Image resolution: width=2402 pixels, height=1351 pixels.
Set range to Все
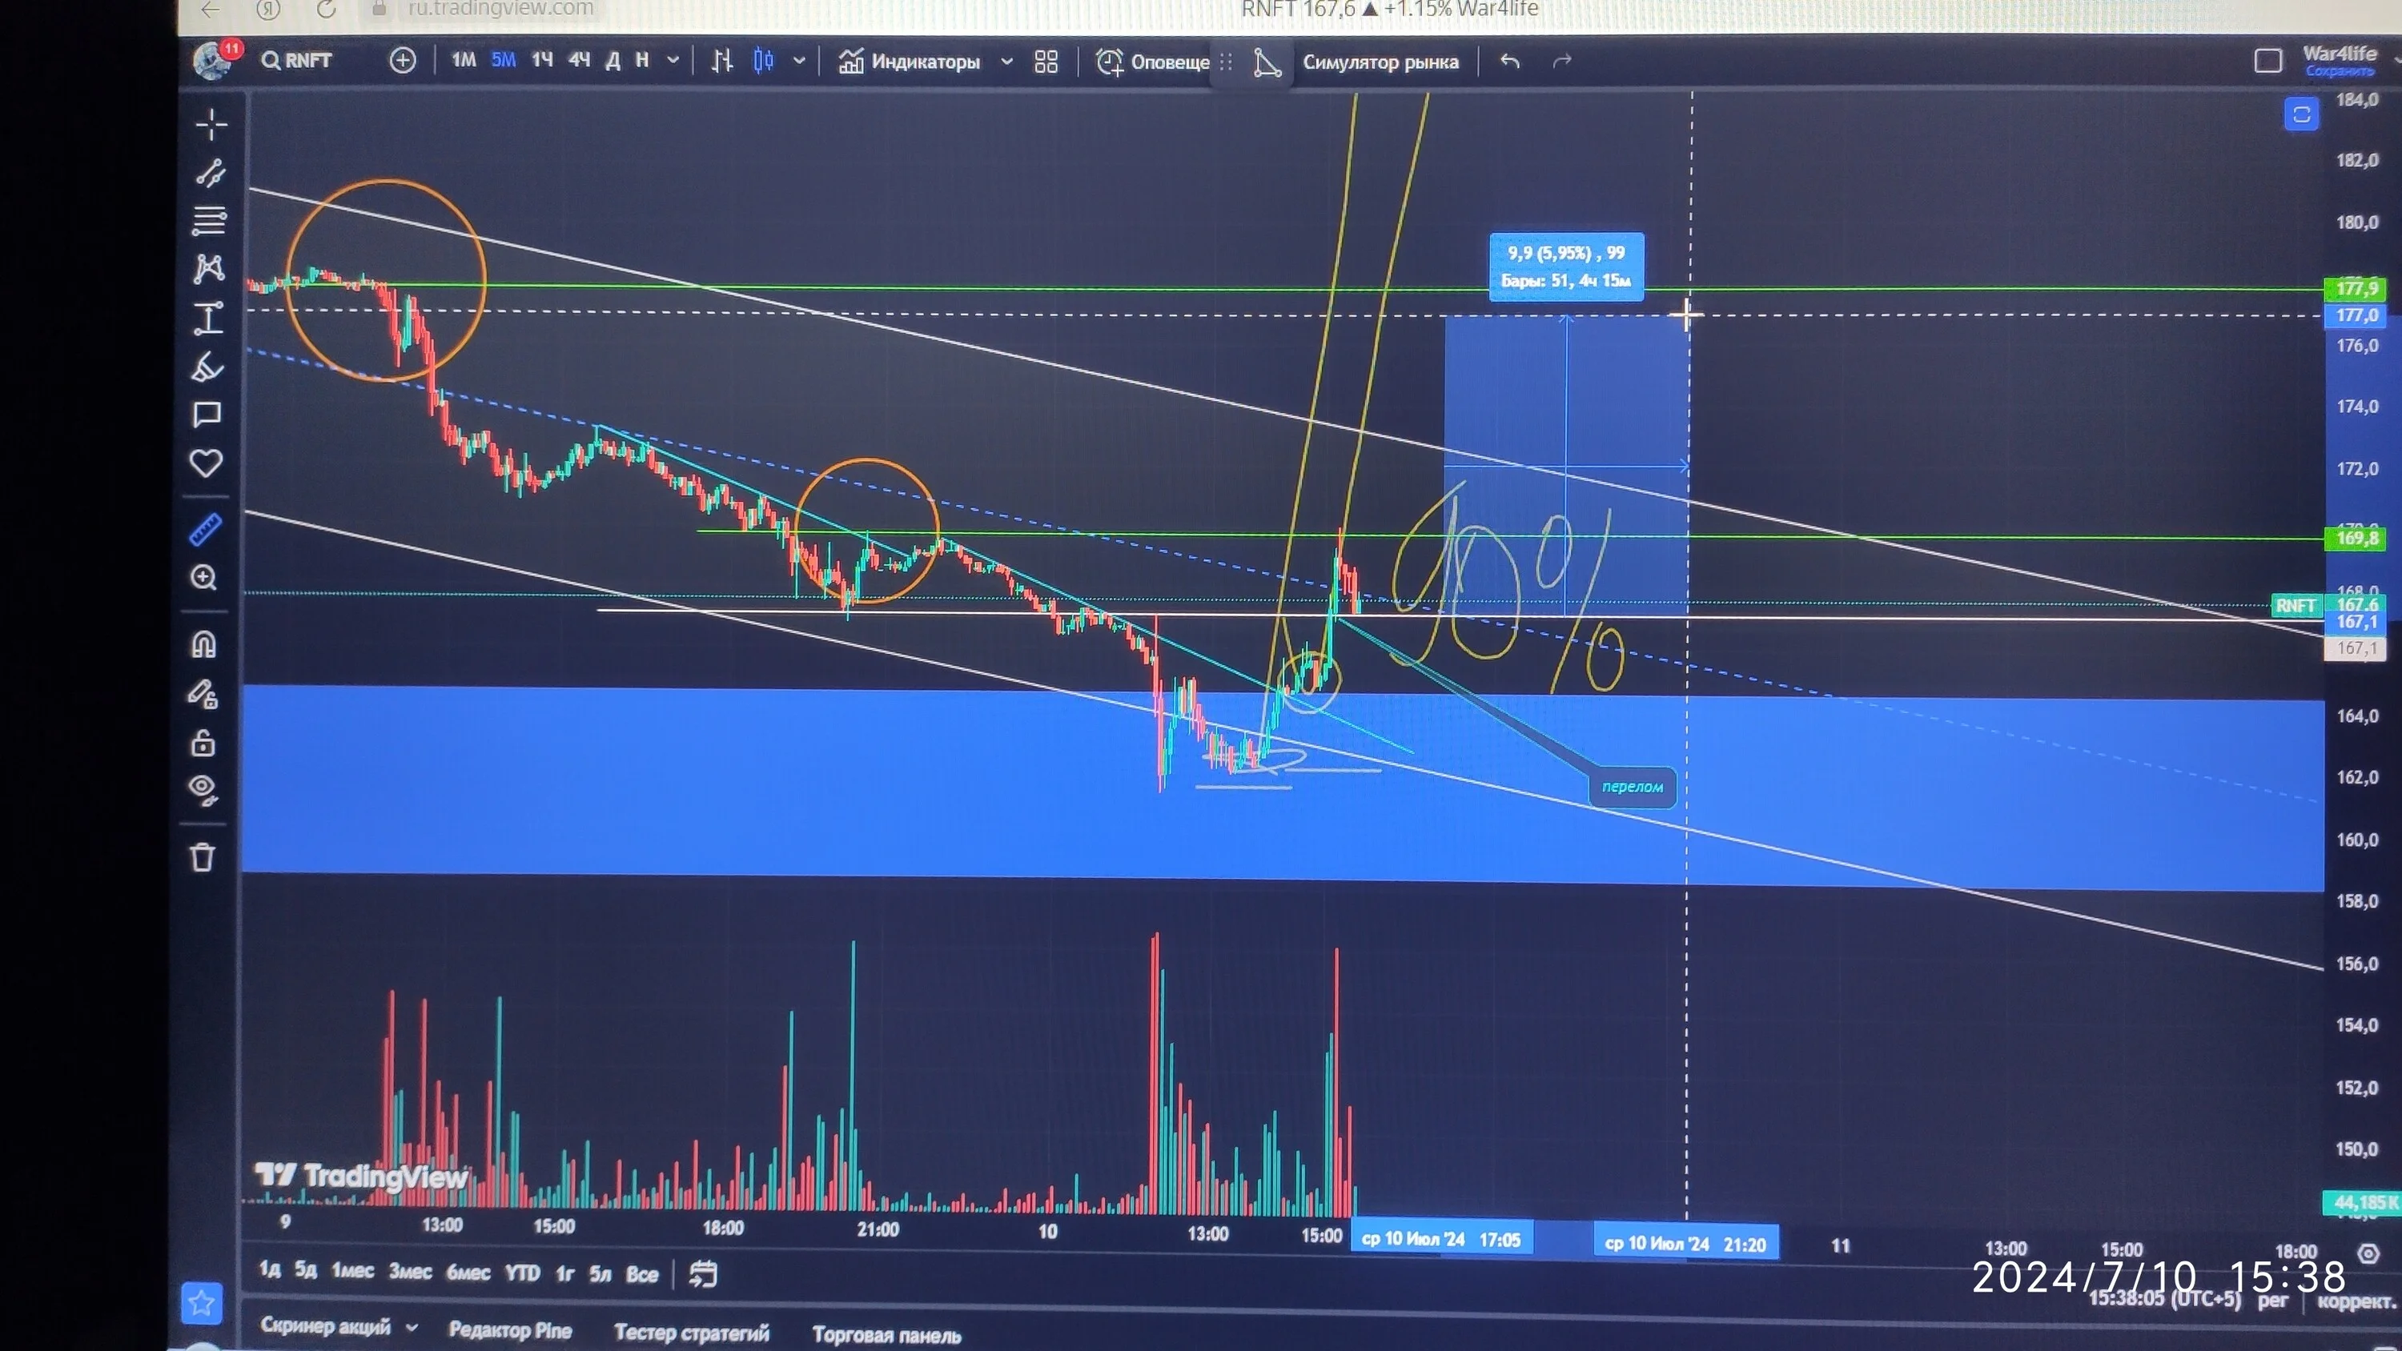pyautogui.click(x=642, y=1273)
